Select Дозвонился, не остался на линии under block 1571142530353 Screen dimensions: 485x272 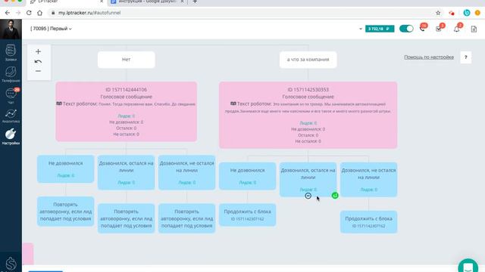click(x=369, y=180)
